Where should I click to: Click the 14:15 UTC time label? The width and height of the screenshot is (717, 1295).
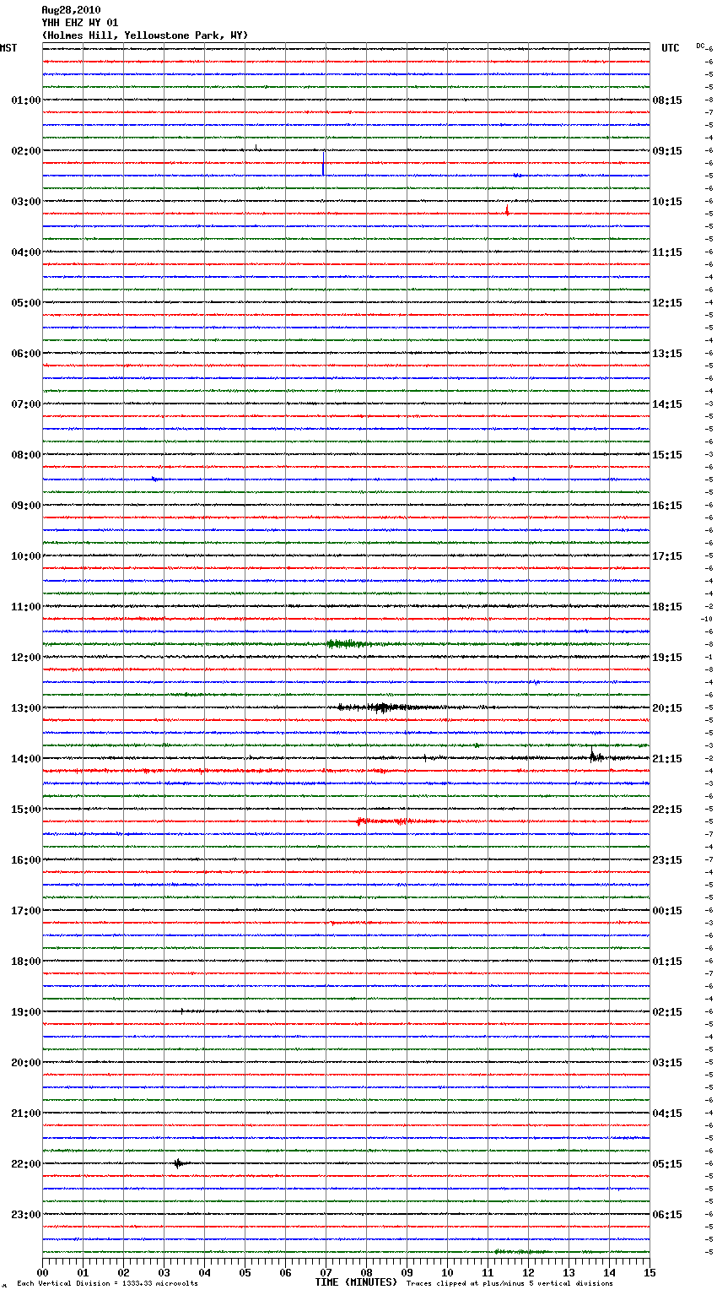click(x=667, y=404)
